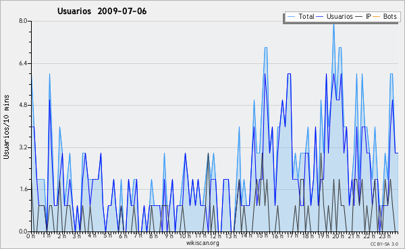Image resolution: width=405 pixels, height=249 pixels.
Task: Click the Total peak of 7 at 15 h
Action: pyautogui.click(x=265, y=47)
